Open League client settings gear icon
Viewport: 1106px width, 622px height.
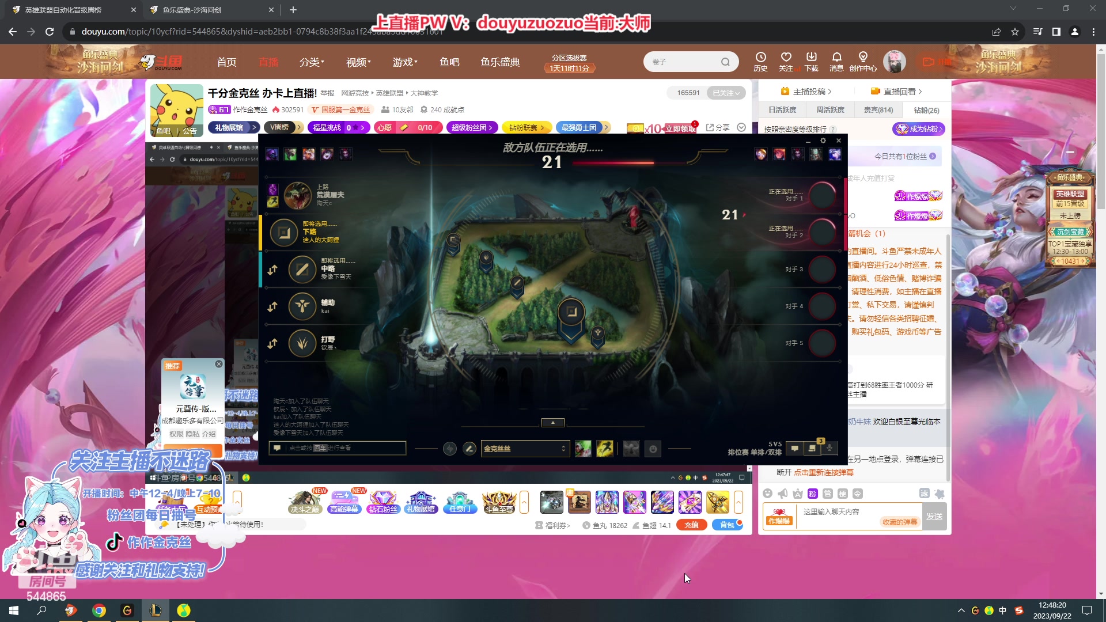[823, 141]
